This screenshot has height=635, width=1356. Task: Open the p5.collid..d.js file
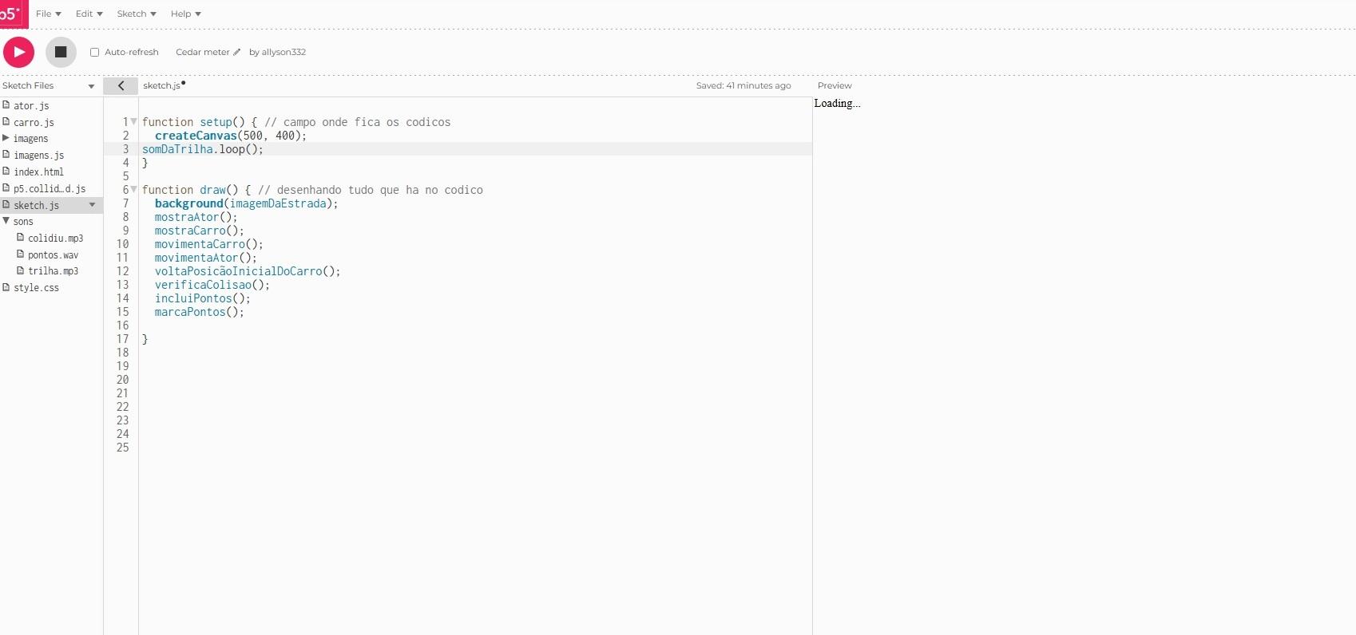(x=50, y=188)
